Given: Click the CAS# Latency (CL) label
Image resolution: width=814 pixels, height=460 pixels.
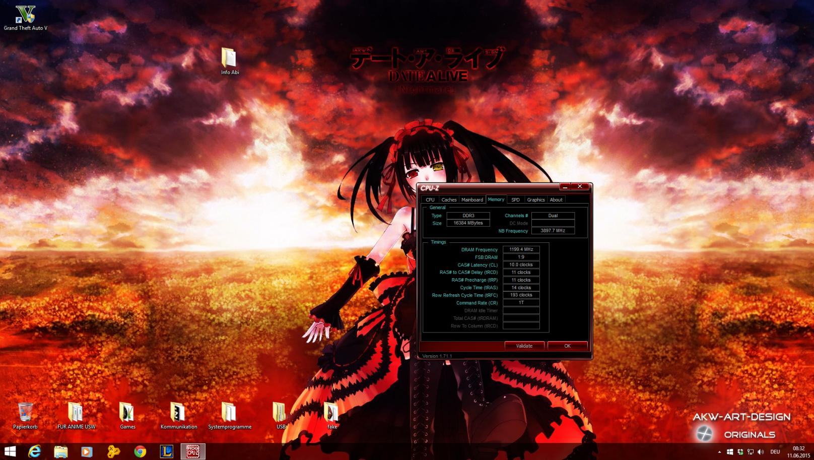Looking at the screenshot, I should click(477, 265).
